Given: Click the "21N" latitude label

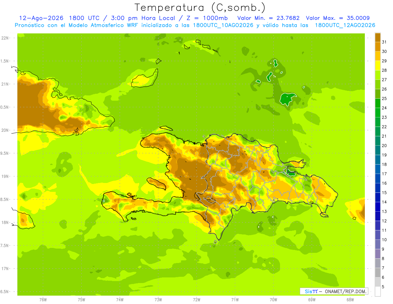Looking at the screenshot, I should [5, 84].
